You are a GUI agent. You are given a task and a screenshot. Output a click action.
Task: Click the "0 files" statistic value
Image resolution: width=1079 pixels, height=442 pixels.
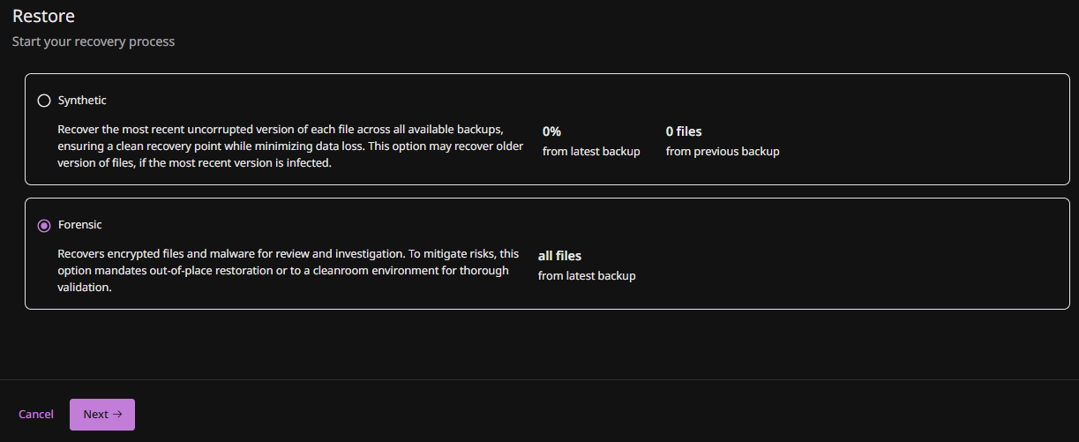(x=684, y=131)
